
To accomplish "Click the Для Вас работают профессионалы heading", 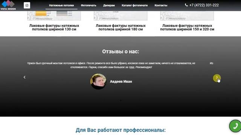I will pos(120,130).
